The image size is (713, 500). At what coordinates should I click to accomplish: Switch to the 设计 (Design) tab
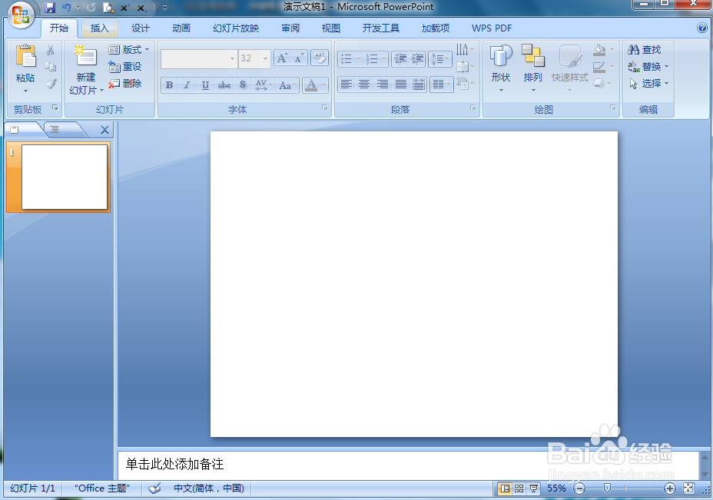coord(141,28)
